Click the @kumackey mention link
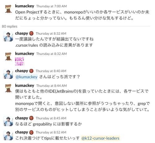The image size is (155, 143). coord(26,77)
